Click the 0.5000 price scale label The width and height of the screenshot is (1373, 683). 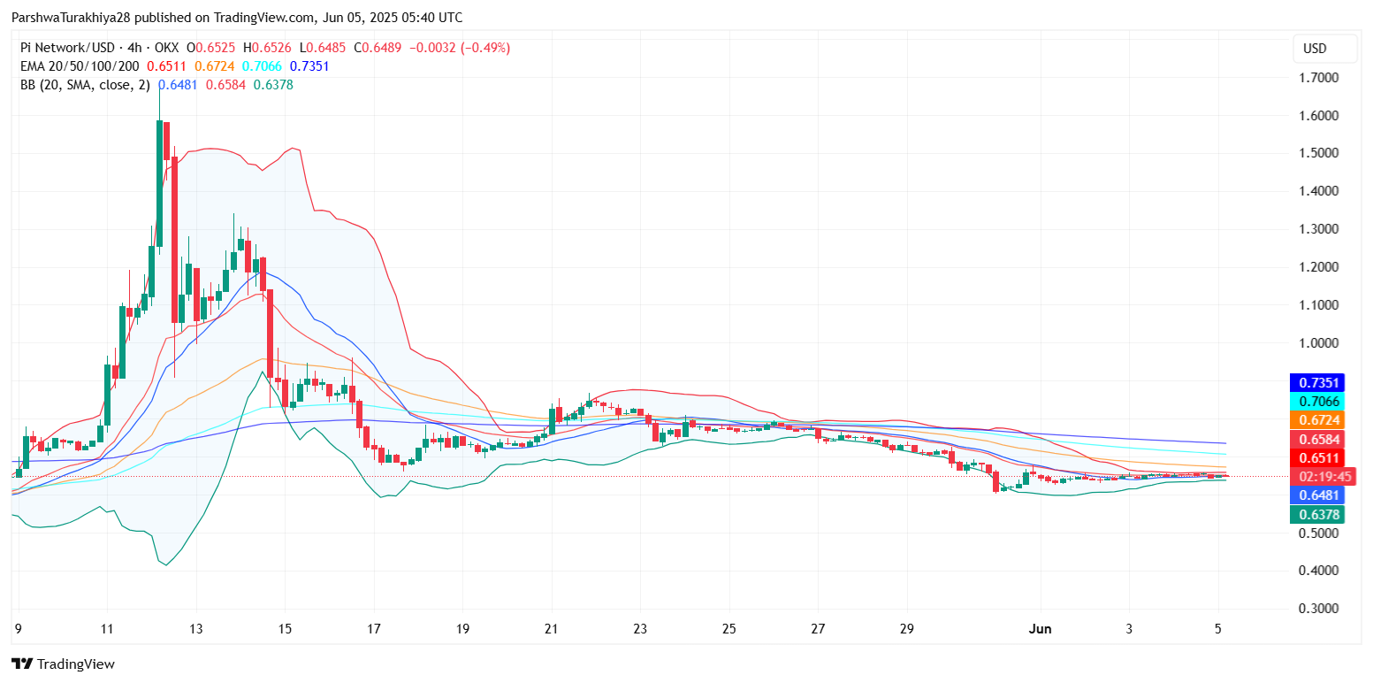click(x=1319, y=533)
